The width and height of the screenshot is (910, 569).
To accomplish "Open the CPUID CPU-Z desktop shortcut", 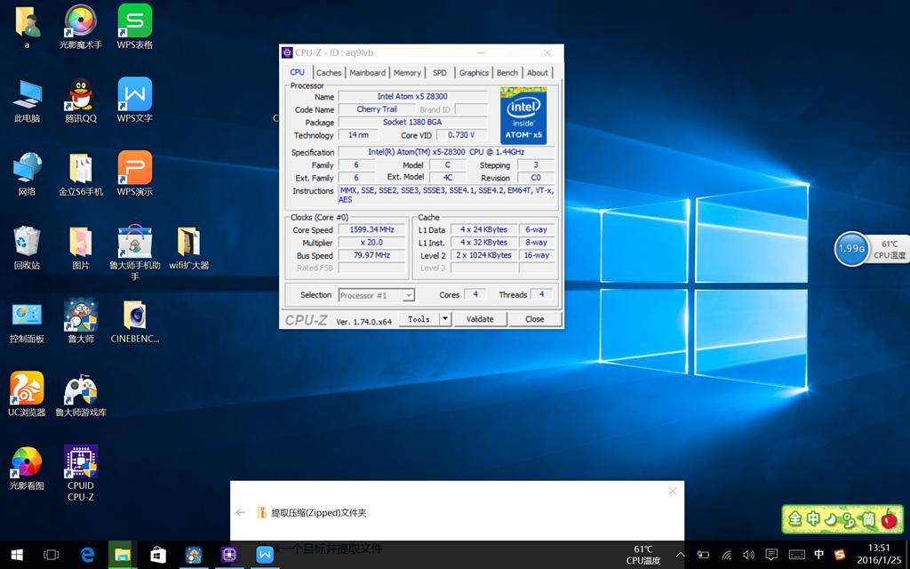I will pyautogui.click(x=81, y=462).
